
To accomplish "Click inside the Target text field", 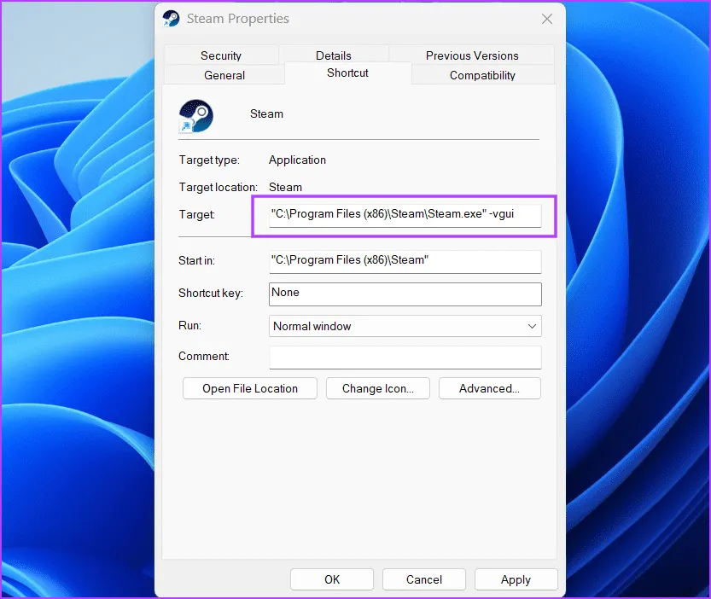I will click(405, 215).
